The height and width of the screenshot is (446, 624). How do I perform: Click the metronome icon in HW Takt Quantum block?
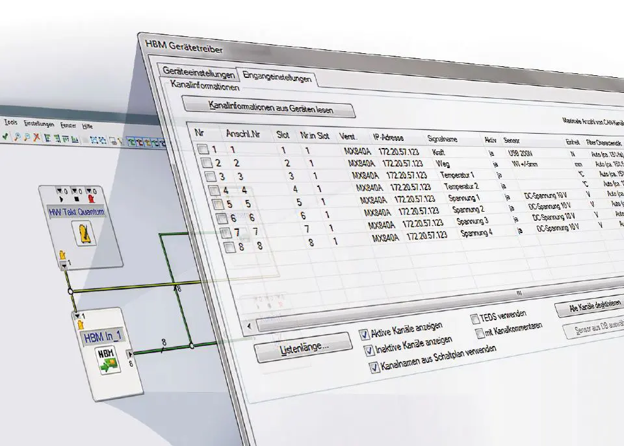[84, 233]
